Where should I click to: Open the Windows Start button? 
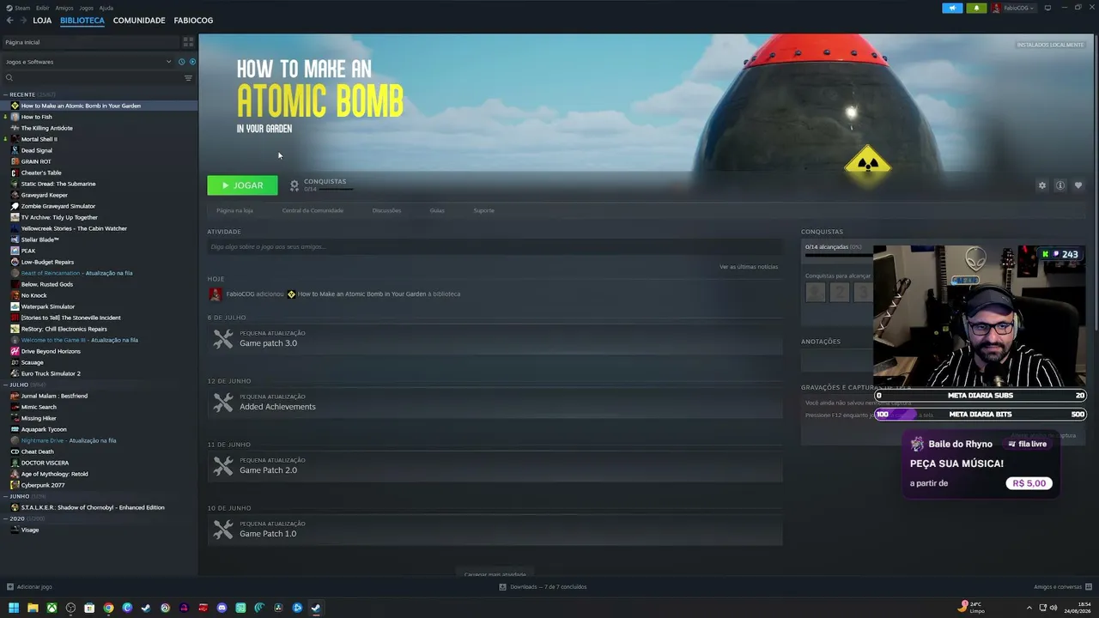pos(14,608)
